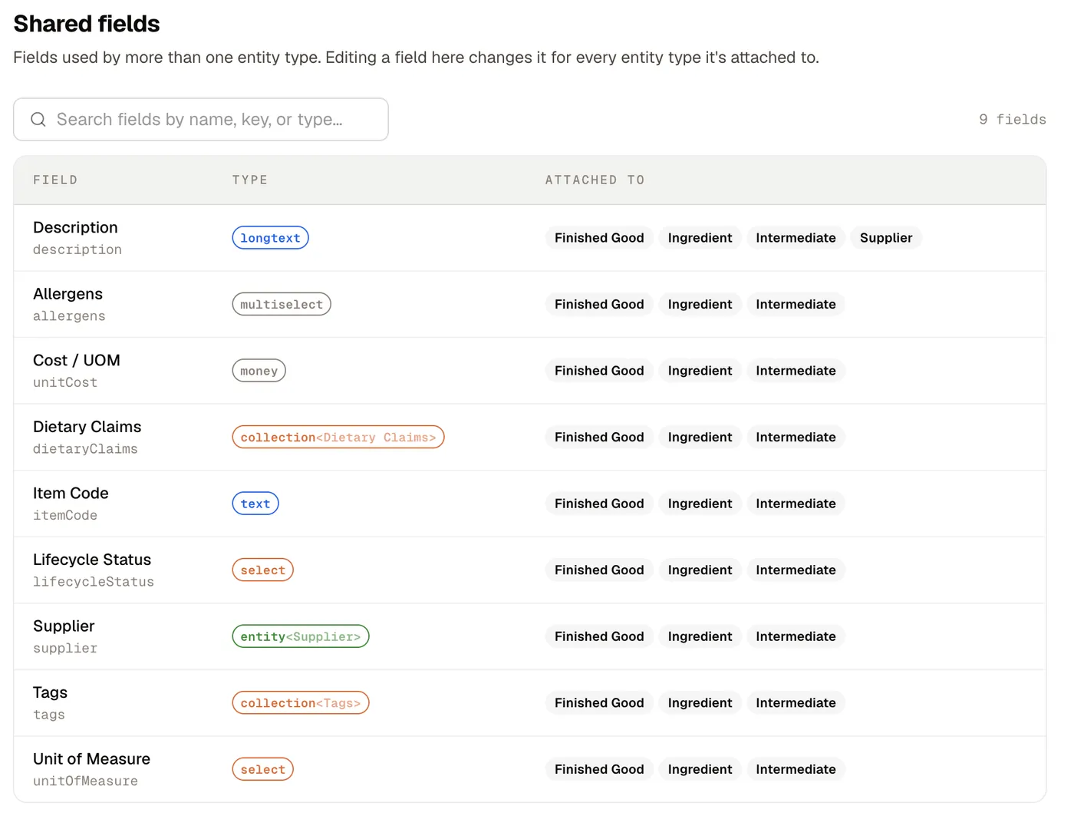1074x816 pixels.
Task: Click Finished Good chip in Description row
Action: click(x=599, y=238)
